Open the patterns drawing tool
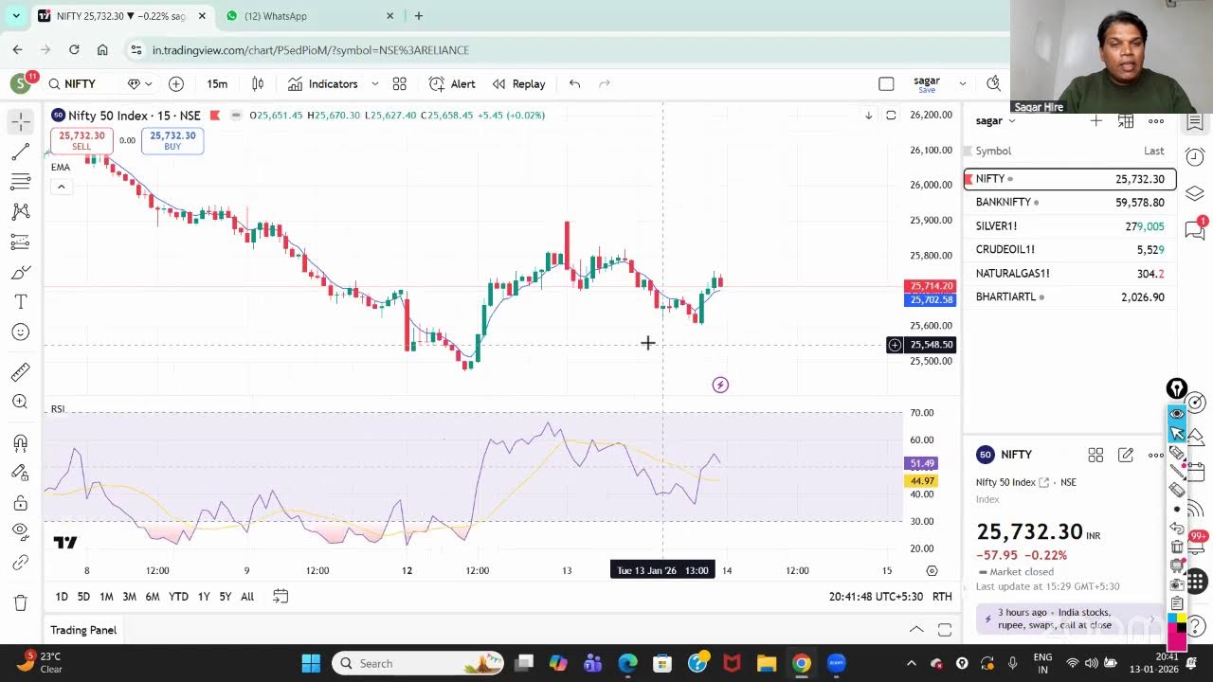Image resolution: width=1213 pixels, height=682 pixels. click(20, 212)
